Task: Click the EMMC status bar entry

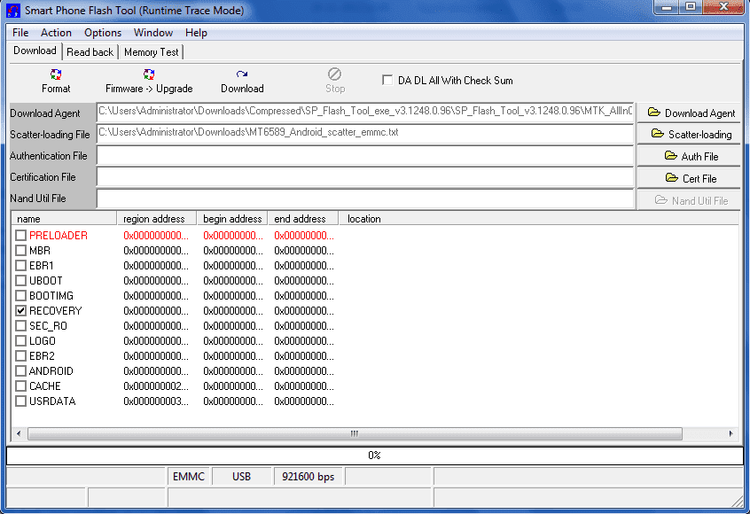Action: (189, 477)
